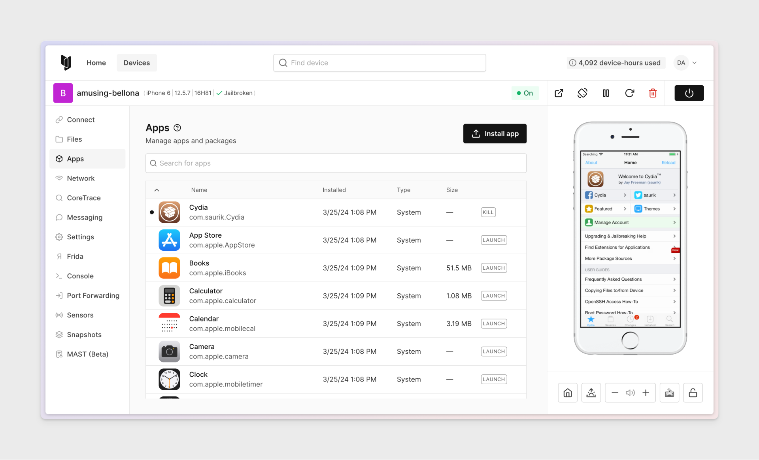The width and height of the screenshot is (759, 460).
Task: Open Frequently Asked Questions on phone
Action: [630, 279]
